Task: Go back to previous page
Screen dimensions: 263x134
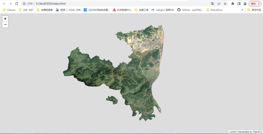Action: (x=4, y=4)
